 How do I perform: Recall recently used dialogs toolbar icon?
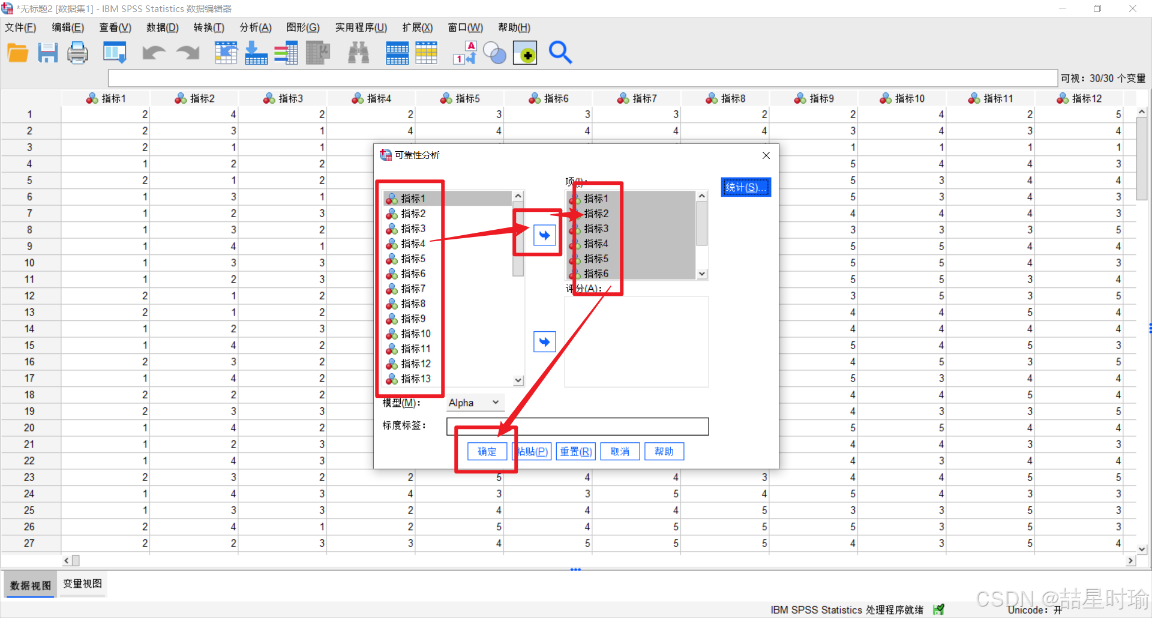pyautogui.click(x=115, y=53)
